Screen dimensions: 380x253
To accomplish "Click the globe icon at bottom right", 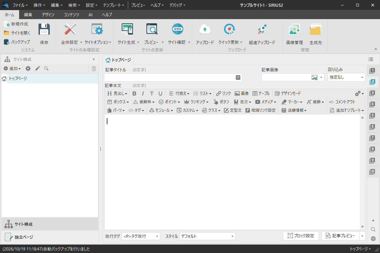I will [x=373, y=239].
